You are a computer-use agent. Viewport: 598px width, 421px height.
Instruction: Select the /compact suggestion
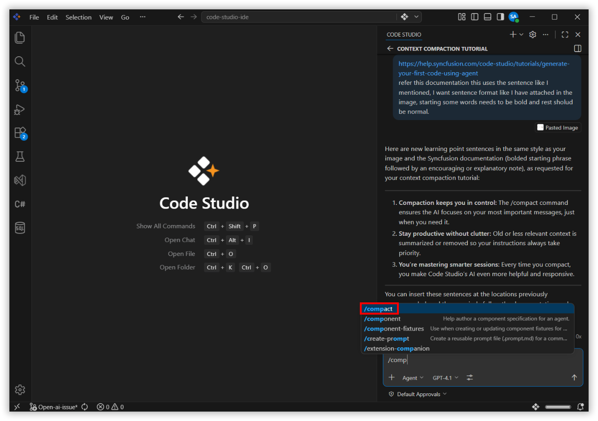(x=467, y=308)
